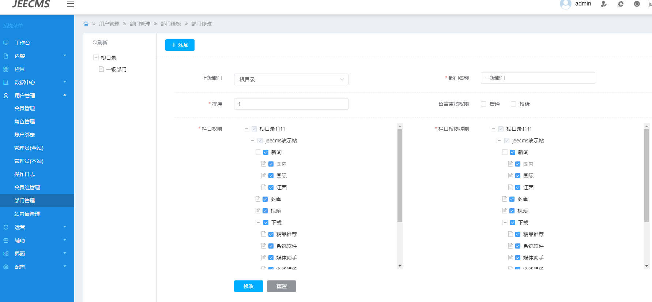This screenshot has width=652, height=302.
Task: Uncheck 新闻 in the 栏目权限 tree
Action: coord(266,152)
